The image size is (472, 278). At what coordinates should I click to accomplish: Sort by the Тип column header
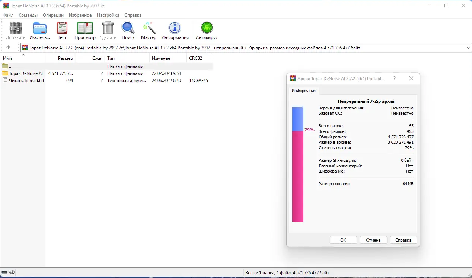[x=127, y=58]
